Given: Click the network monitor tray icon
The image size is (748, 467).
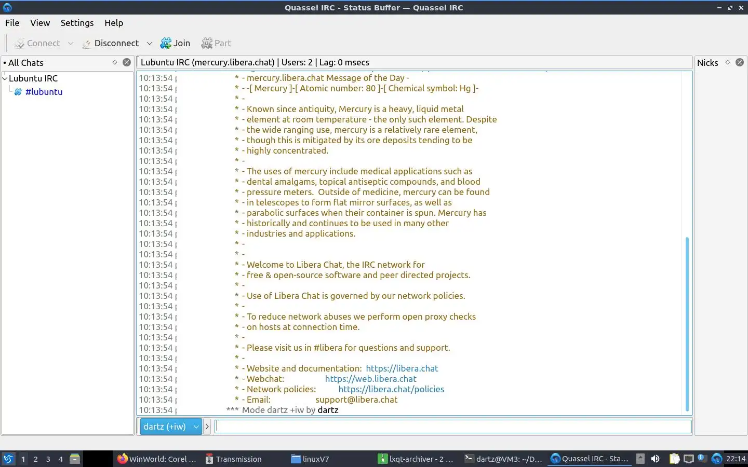Looking at the screenshot, I should point(689,459).
